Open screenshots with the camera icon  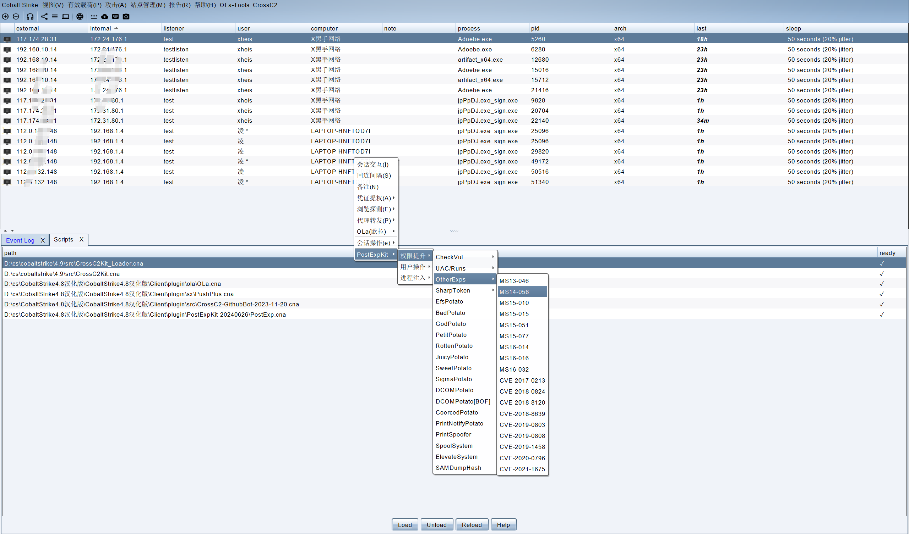pyautogui.click(x=126, y=17)
